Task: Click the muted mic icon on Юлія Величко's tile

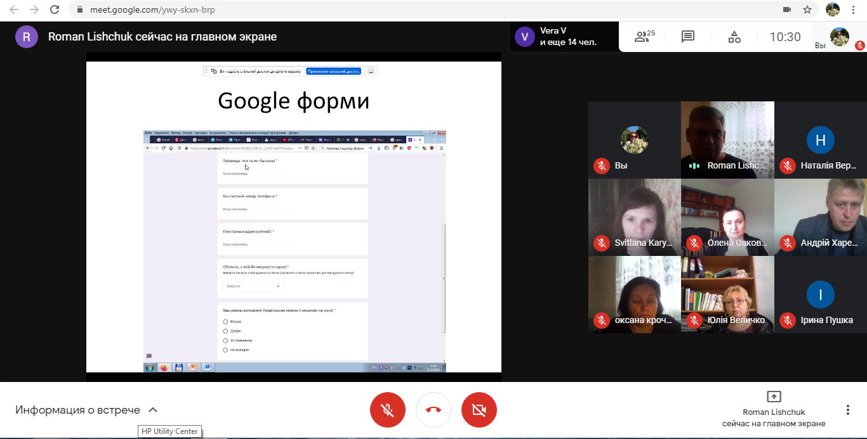Action: click(x=694, y=321)
